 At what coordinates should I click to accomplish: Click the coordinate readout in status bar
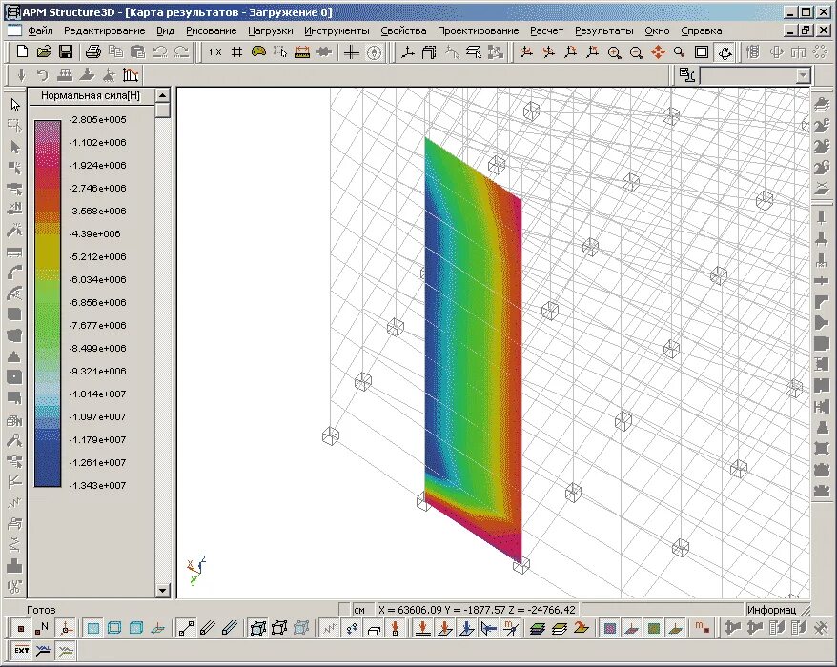(478, 610)
